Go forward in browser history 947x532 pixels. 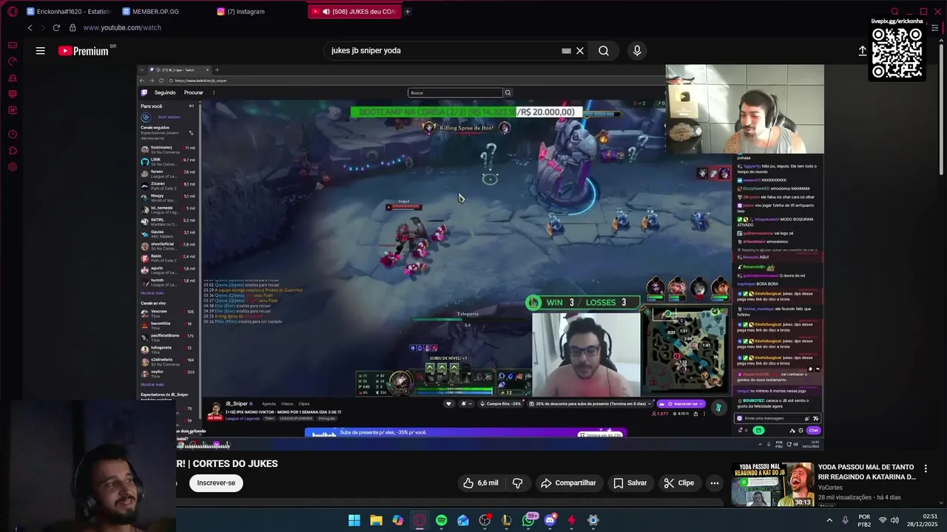[42, 28]
